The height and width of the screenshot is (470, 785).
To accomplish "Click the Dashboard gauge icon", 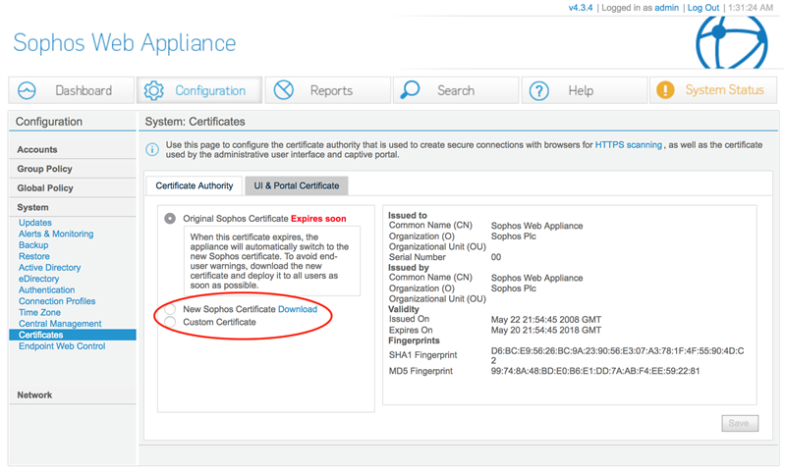I will click(27, 90).
